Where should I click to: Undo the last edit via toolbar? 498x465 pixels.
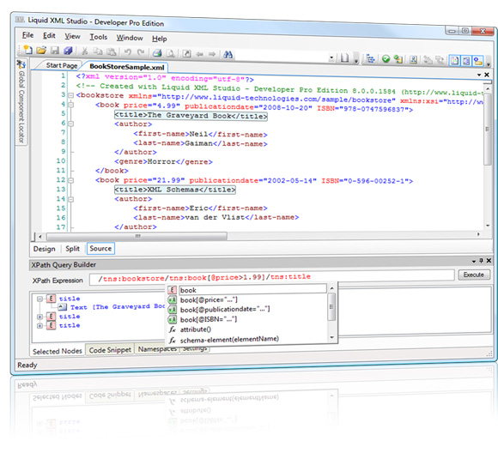(x=128, y=52)
